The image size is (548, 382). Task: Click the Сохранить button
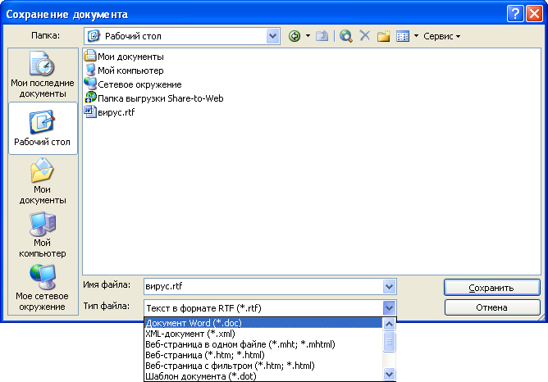tap(492, 288)
